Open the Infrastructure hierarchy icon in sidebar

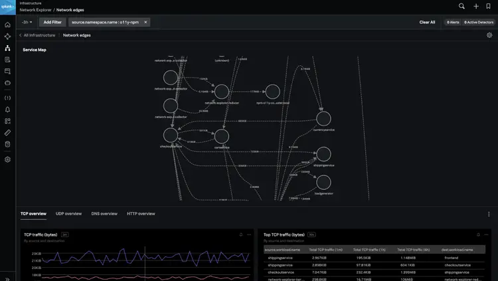[x=8, y=48]
